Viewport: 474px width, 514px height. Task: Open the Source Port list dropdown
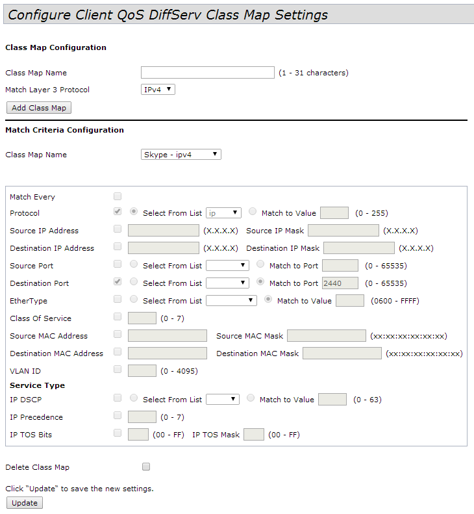(227, 266)
